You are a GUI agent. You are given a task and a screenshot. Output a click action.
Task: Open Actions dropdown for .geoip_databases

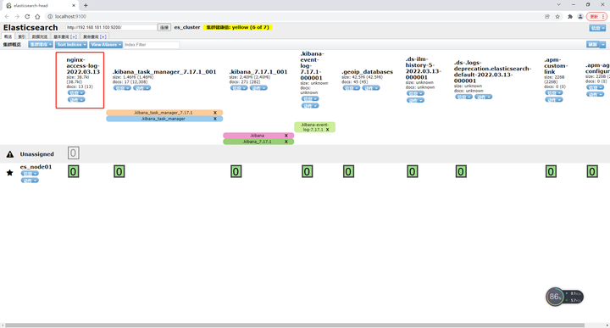(371, 88)
